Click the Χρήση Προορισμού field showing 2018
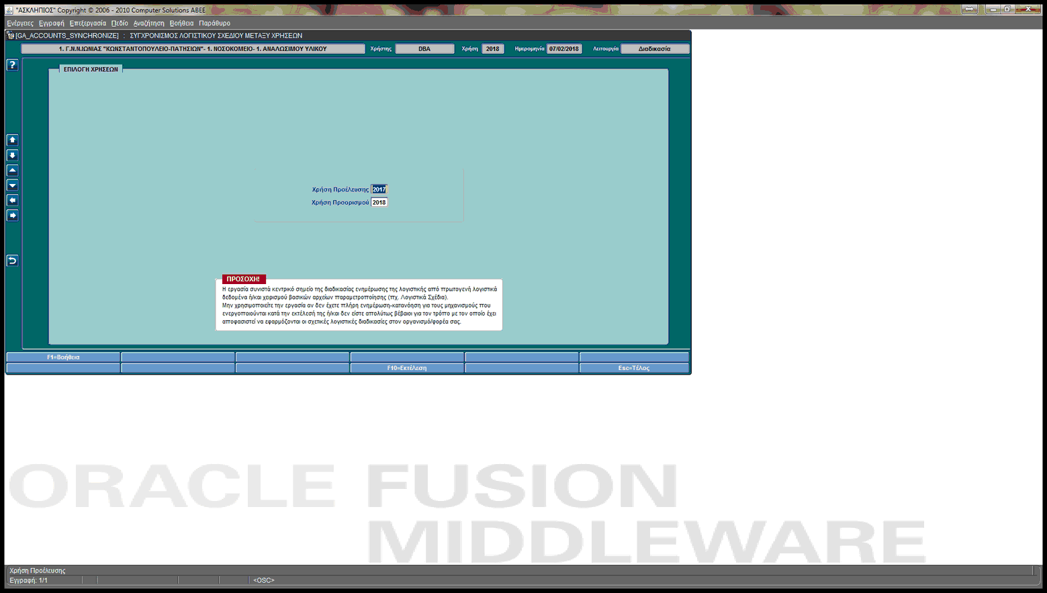The image size is (1047, 593). 379,202
